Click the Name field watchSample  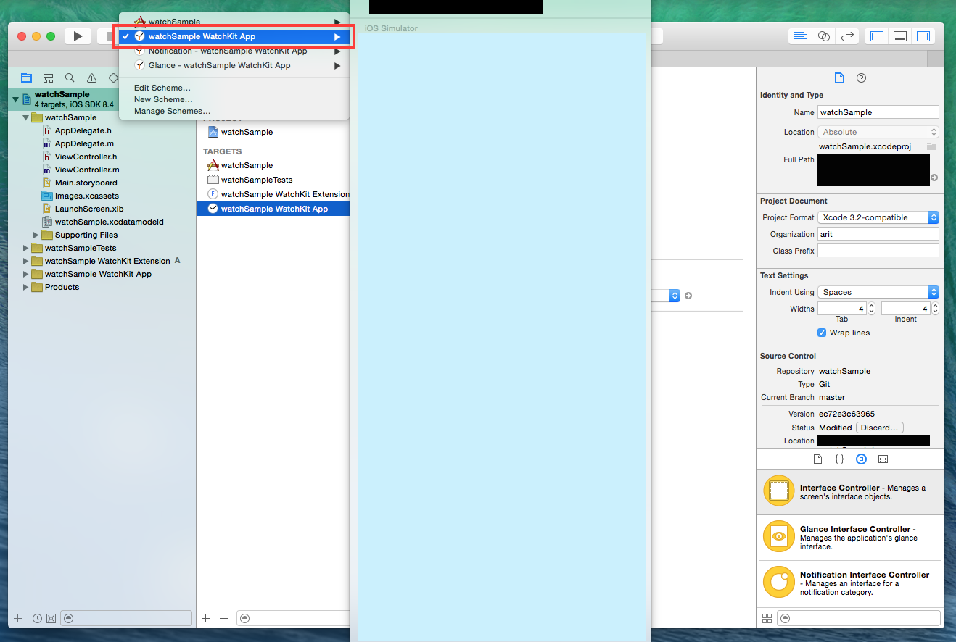878,112
